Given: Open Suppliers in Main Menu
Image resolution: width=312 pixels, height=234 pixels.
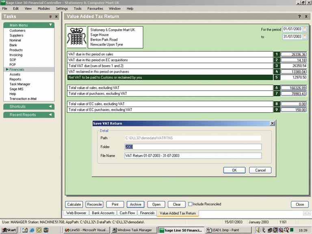Looking at the screenshot, I should point(16,35).
